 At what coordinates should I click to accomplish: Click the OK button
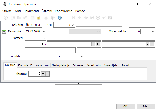point(125,106)
